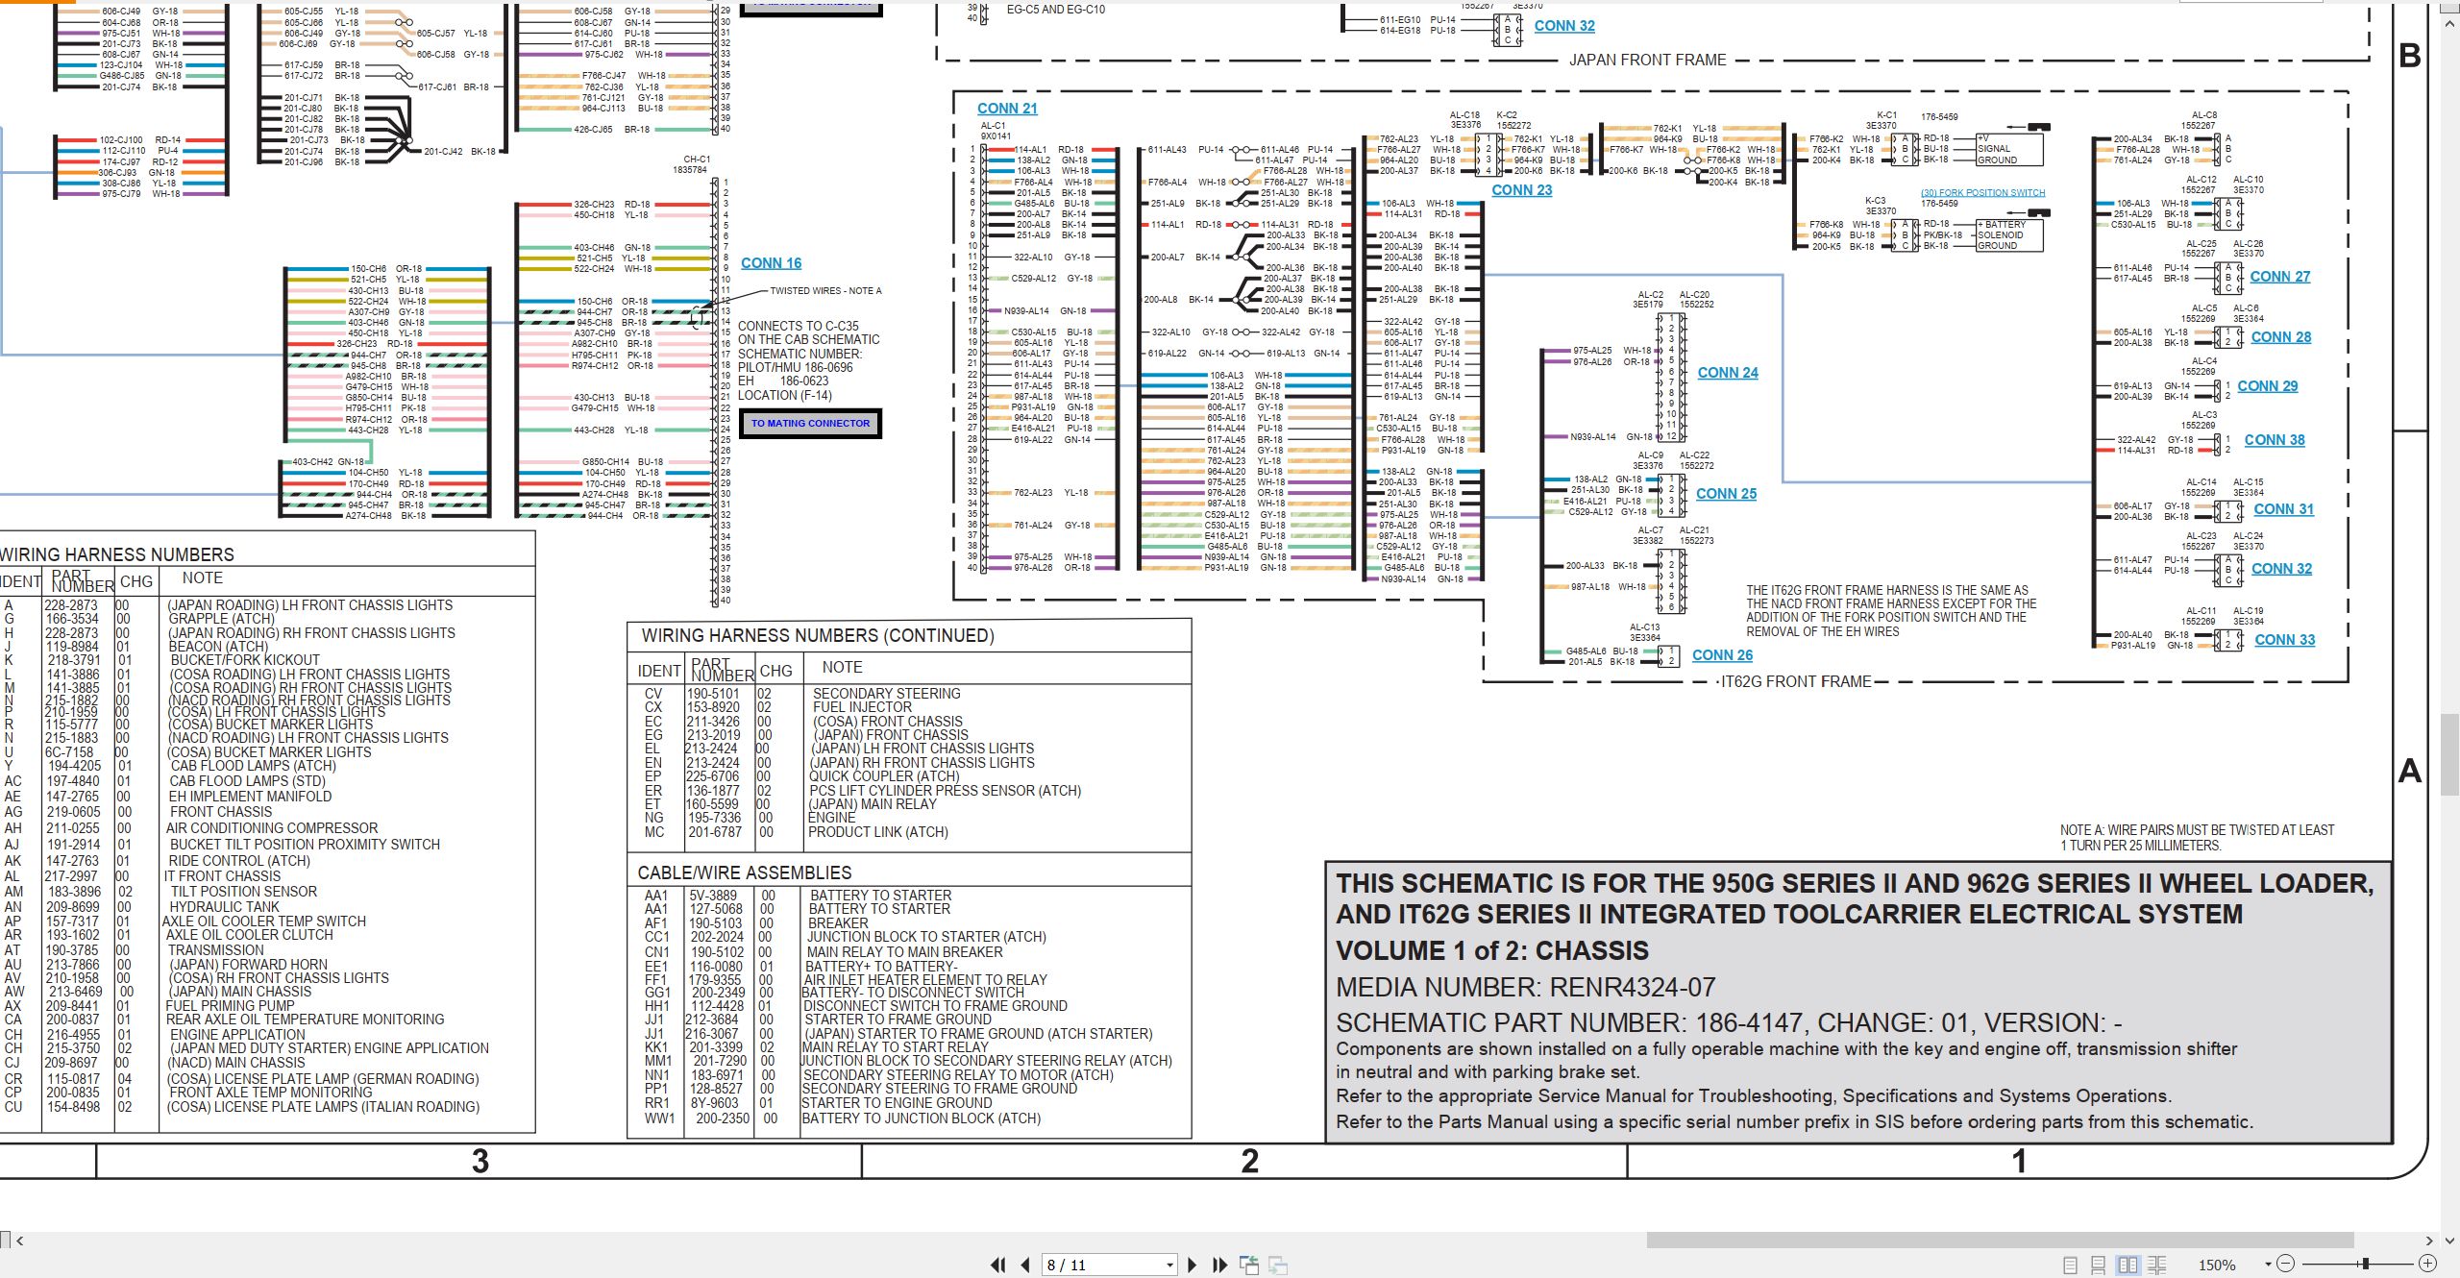Follow the CONN 25 link
Viewport: 2460px width, 1278px height.
pyautogui.click(x=1726, y=494)
